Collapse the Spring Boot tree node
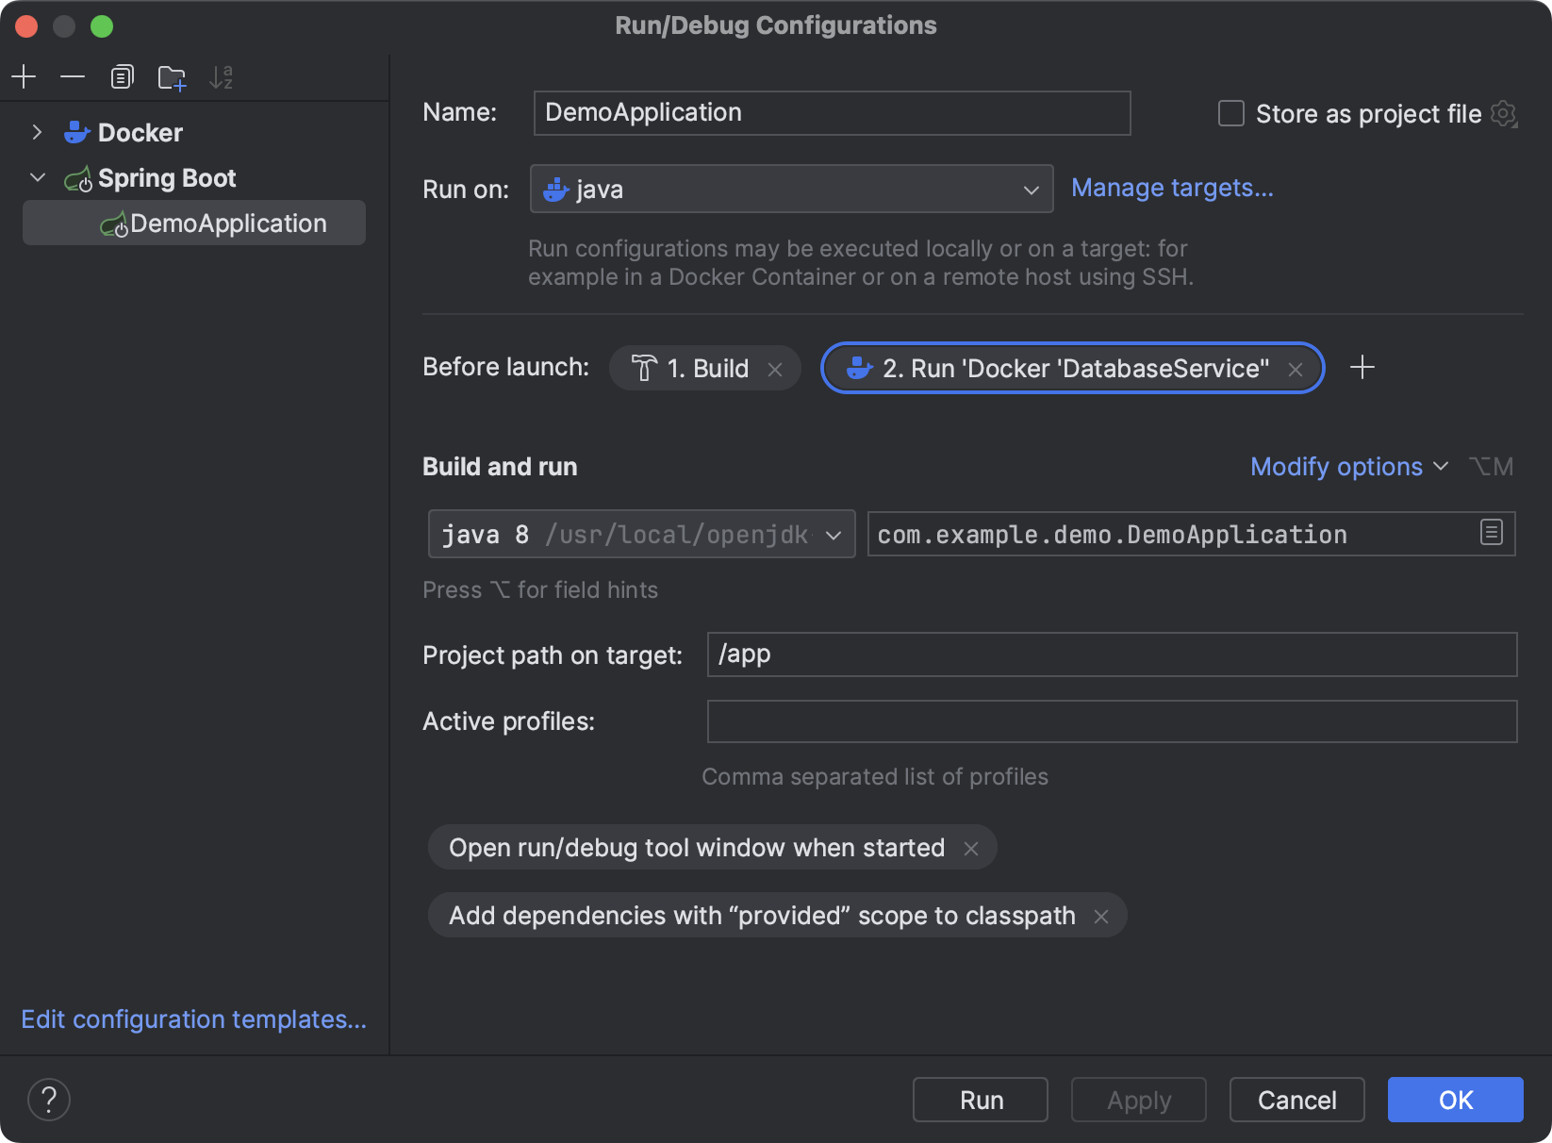1552x1143 pixels. pos(37,177)
